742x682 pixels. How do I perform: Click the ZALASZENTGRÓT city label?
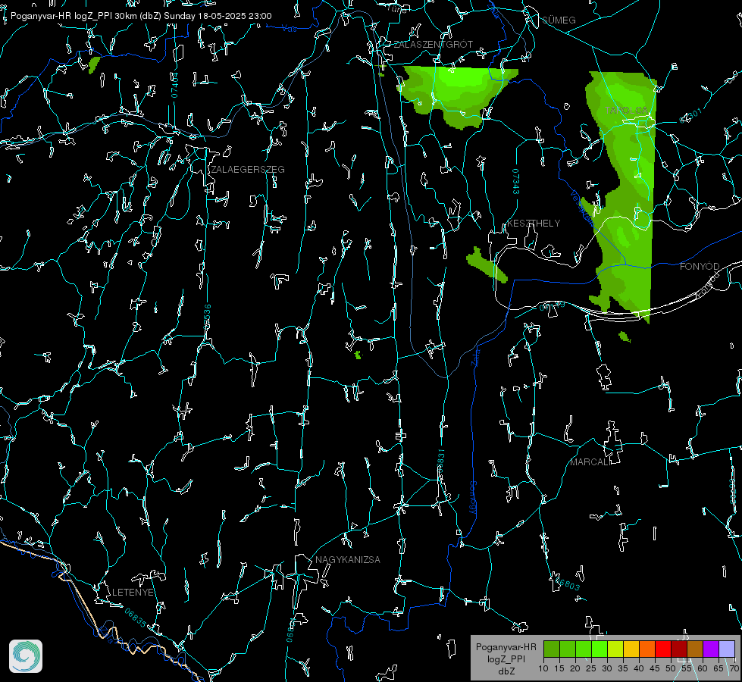tap(433, 44)
